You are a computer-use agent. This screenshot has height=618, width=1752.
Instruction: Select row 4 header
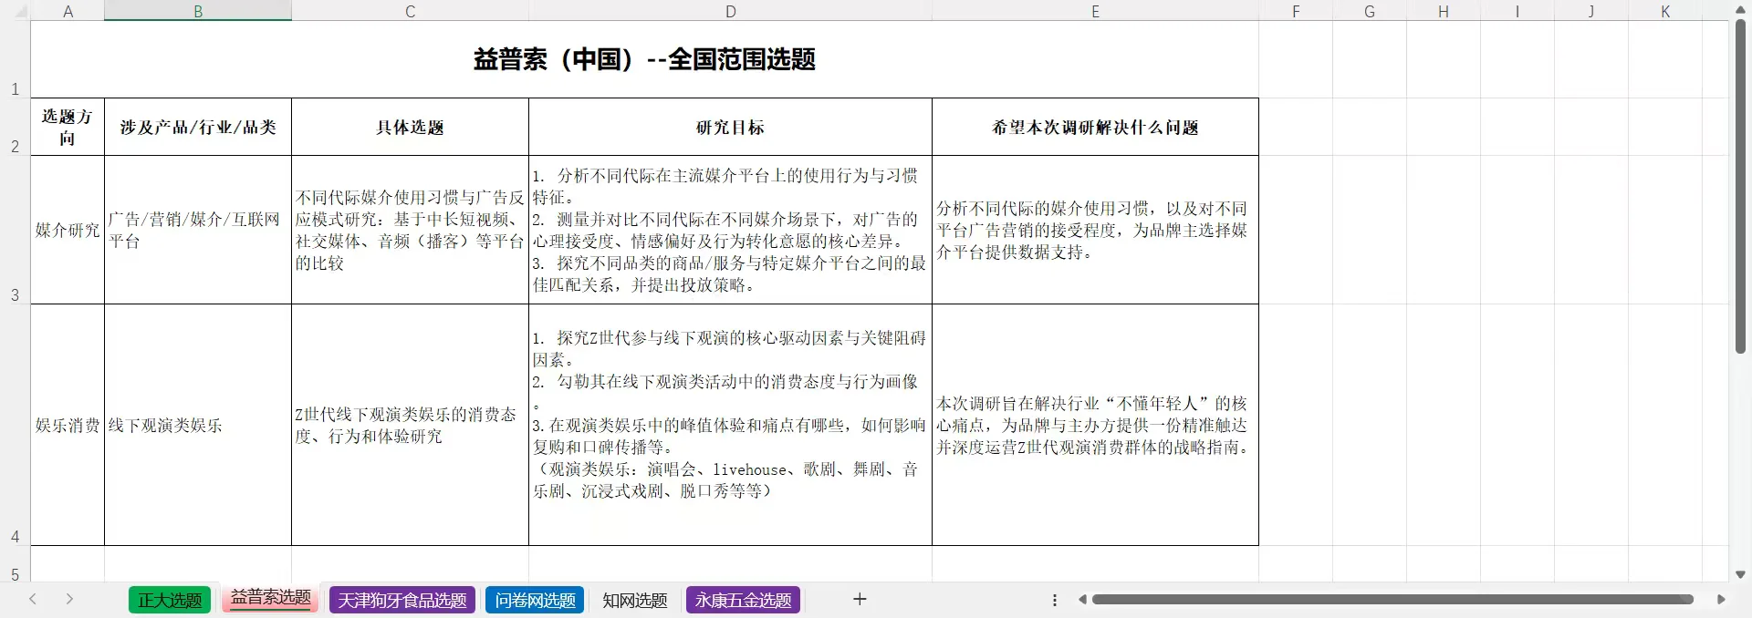15,425
